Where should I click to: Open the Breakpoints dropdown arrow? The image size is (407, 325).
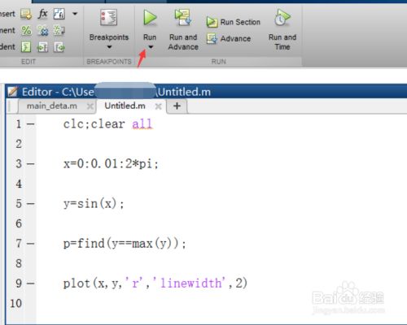[x=109, y=47]
